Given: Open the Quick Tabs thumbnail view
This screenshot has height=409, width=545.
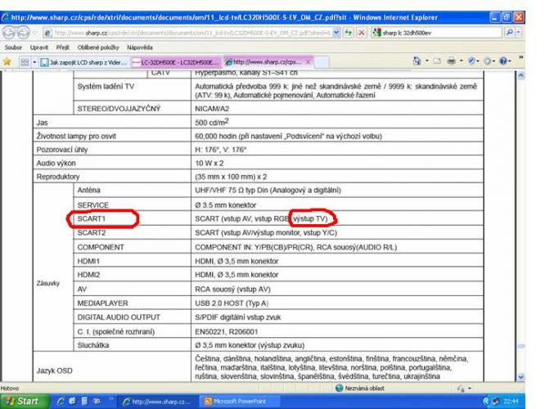Looking at the screenshot, I should 25,62.
